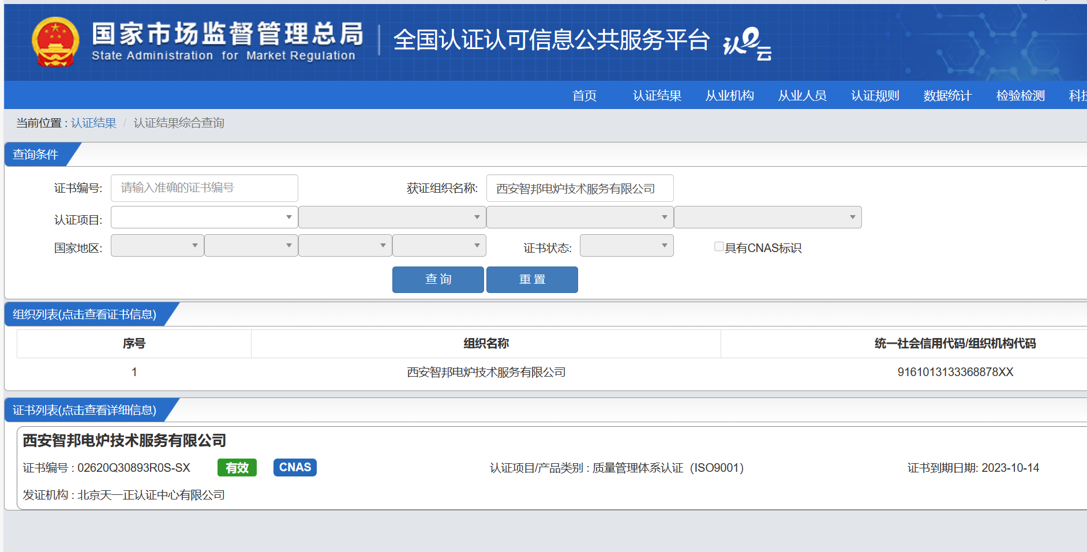This screenshot has width=1087, height=552.
Task: Click the 查询 search button
Action: (x=438, y=280)
